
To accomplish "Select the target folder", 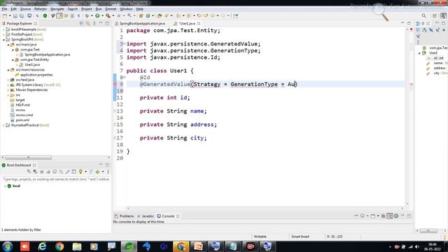I will point(20,100).
